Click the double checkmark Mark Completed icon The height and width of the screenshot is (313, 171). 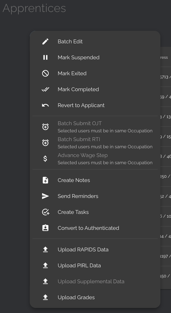click(45, 89)
